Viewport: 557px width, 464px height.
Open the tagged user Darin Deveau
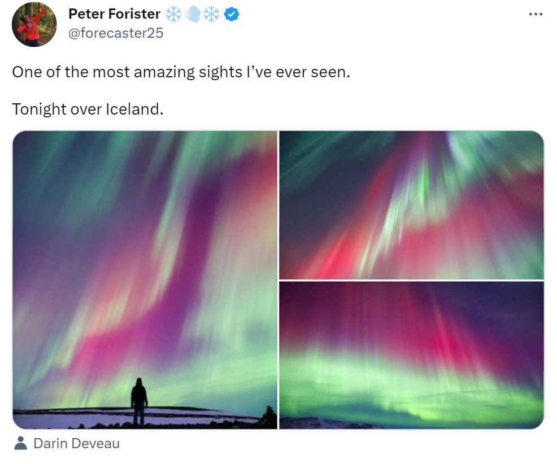point(76,444)
